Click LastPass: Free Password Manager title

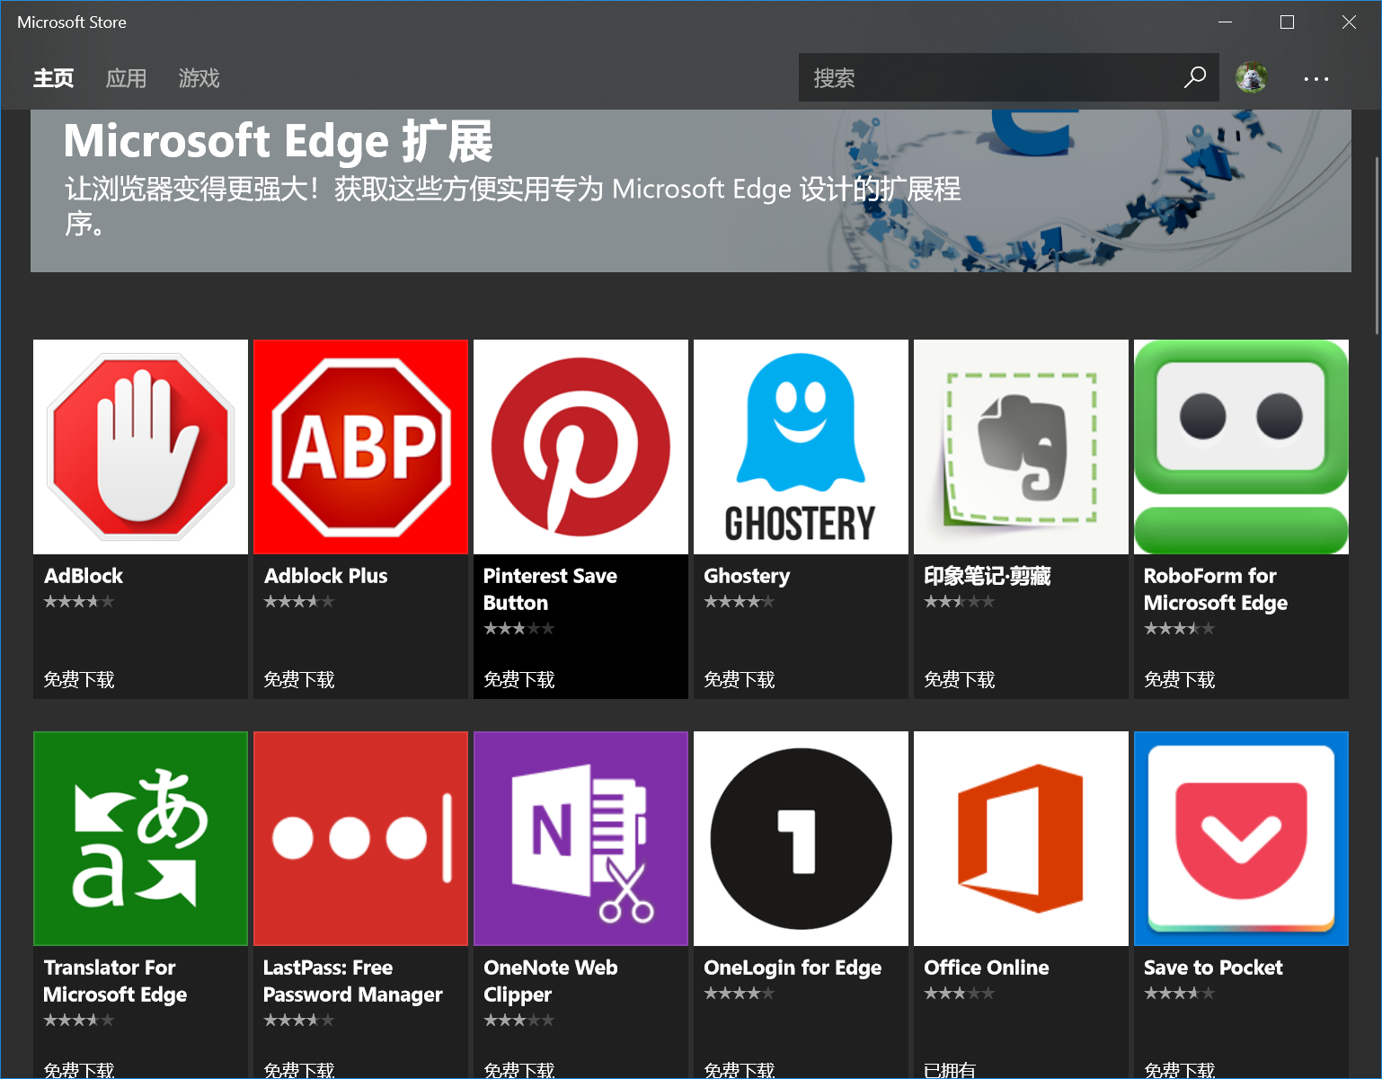coord(352,981)
